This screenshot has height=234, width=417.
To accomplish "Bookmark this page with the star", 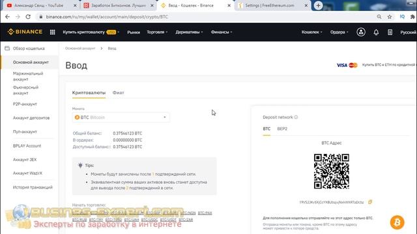I will tap(390, 17).
